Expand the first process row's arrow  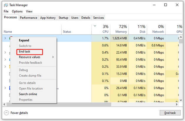tap(5, 38)
